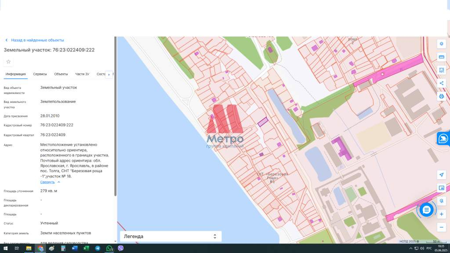Image resolution: width=450 pixels, height=253 pixels.
Task: Zoom out of the map
Action: [441, 228]
